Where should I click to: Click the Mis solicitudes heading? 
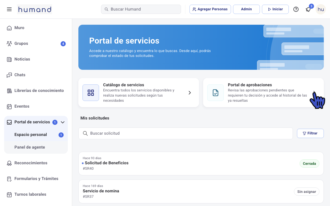[95, 118]
